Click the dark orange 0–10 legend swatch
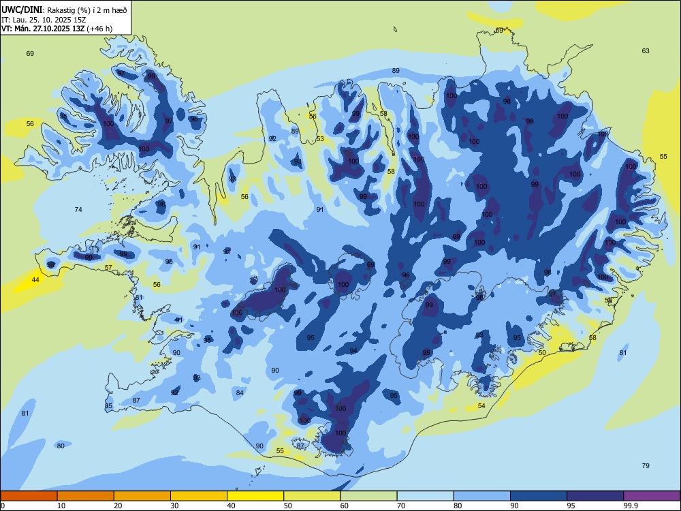This screenshot has width=681, height=511. pyautogui.click(x=29, y=496)
